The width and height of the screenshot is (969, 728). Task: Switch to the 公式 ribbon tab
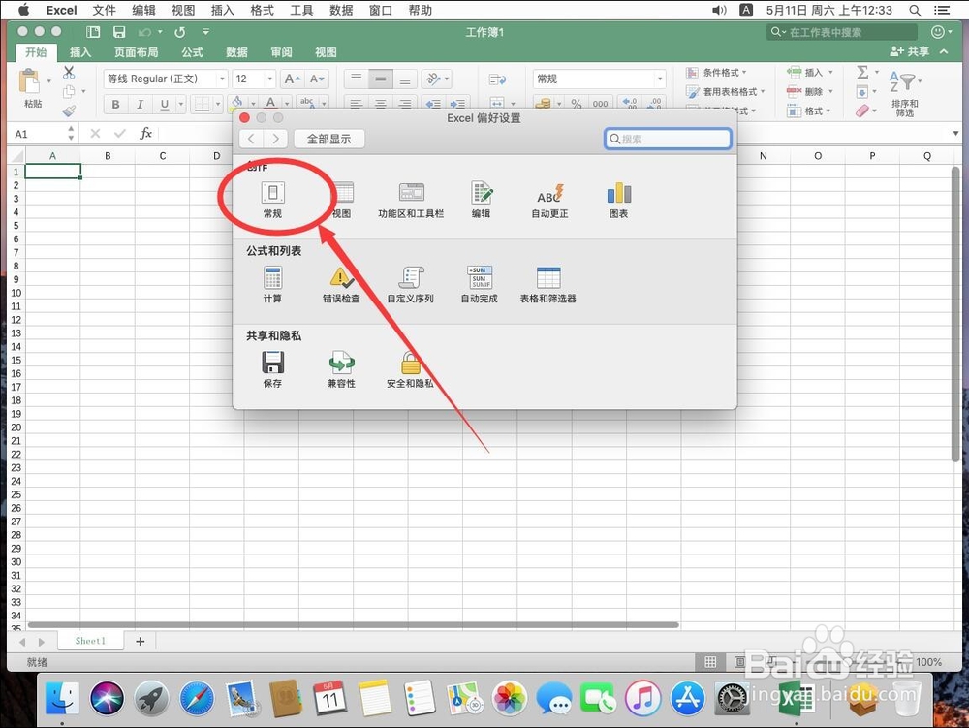[x=192, y=52]
